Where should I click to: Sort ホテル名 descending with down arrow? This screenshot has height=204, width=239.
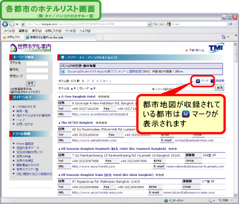click(75, 88)
